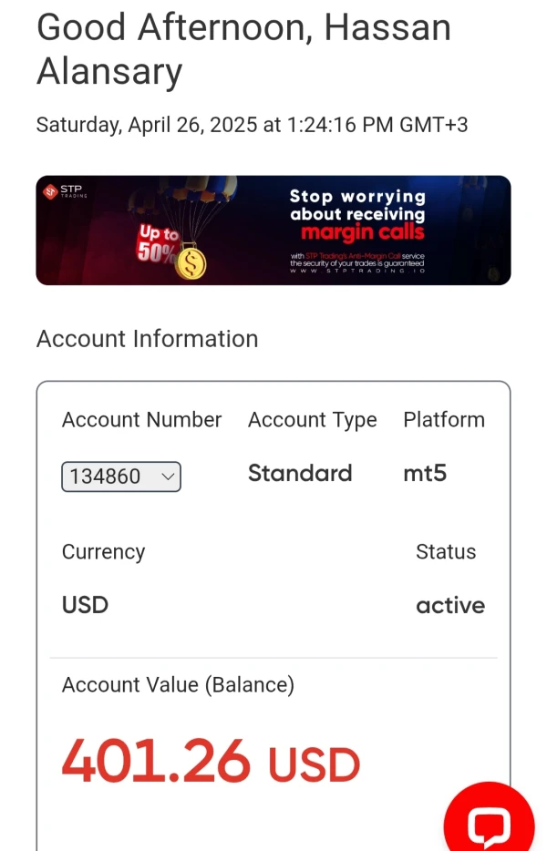Click the Account Value (Balance) label
Viewport: 547px width, 851px height.
178,685
